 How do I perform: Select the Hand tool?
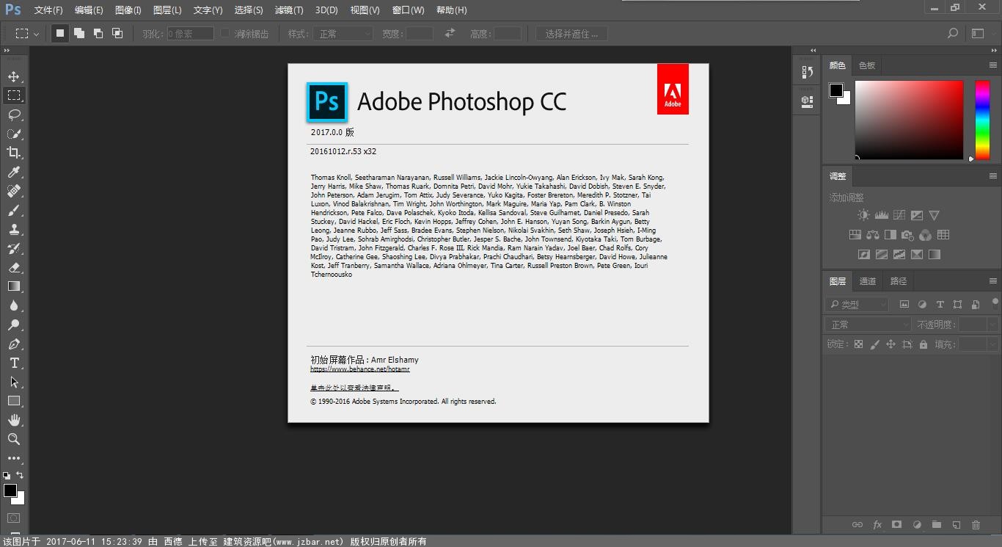coord(14,420)
